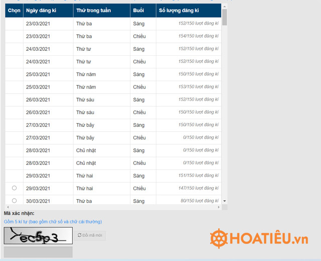Click the horizontal scrollbar track below the table

[x=113, y=207]
